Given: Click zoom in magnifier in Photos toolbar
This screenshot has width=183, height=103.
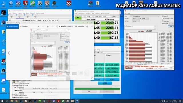Looking at the screenshot, I should 38,27.
